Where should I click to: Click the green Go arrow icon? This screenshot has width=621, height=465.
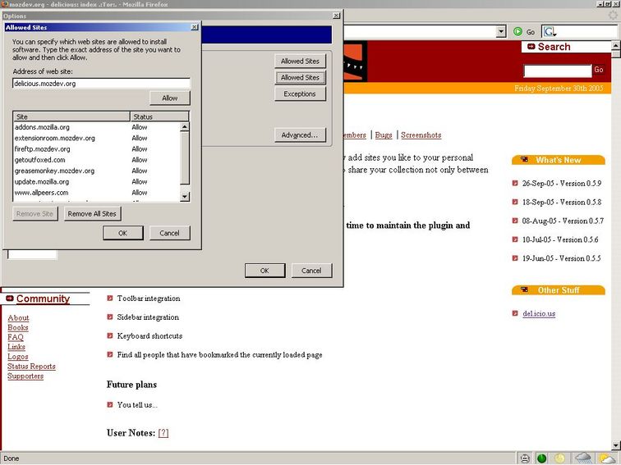517,32
